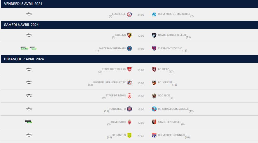
Task: Click the FC Nantes club crest
Action: (x=129, y=135)
